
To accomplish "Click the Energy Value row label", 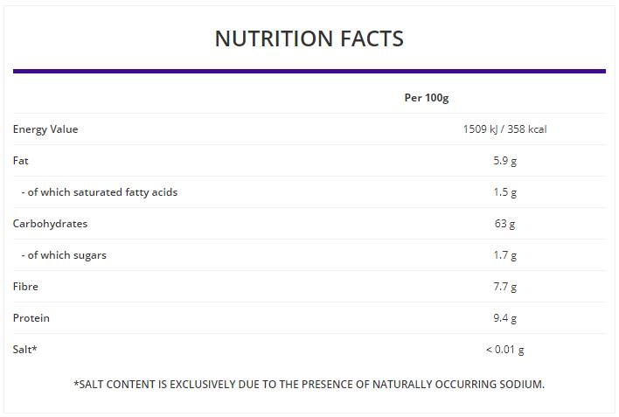I will click(x=45, y=129).
